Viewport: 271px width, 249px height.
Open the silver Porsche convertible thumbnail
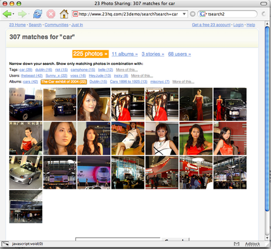point(26,172)
